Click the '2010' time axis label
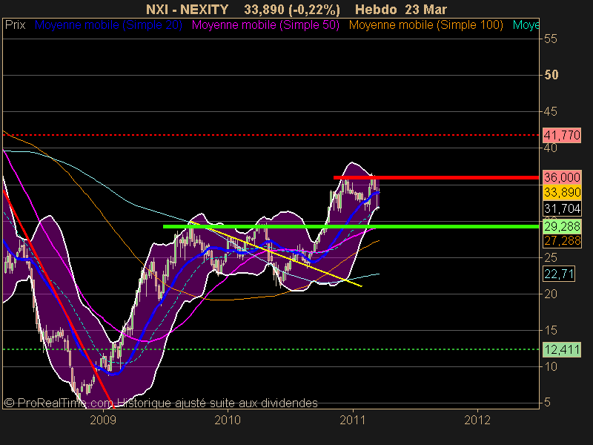 pos(228,420)
